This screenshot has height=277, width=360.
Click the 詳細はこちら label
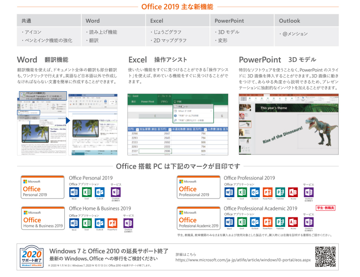(x=186, y=254)
